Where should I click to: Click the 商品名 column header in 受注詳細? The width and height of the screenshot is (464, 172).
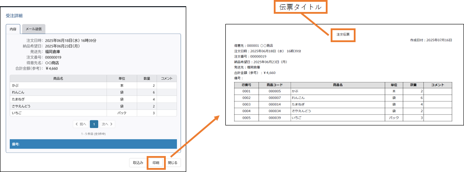pyautogui.click(x=58, y=78)
